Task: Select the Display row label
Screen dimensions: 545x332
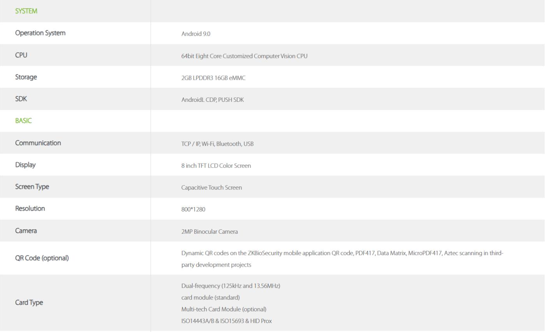Action: [25, 165]
